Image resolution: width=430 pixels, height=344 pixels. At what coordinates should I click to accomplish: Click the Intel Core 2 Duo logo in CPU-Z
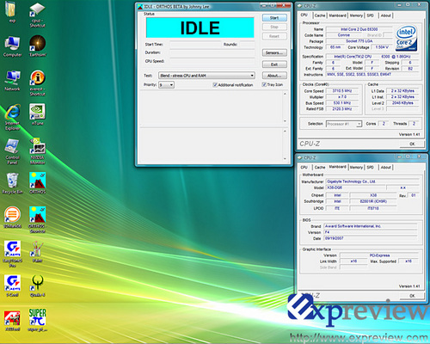tap(406, 39)
